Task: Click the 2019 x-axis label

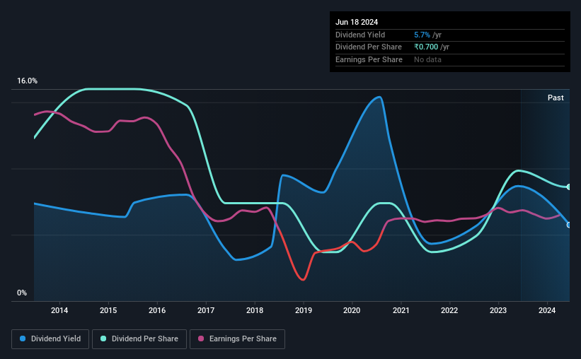Action: coord(304,310)
